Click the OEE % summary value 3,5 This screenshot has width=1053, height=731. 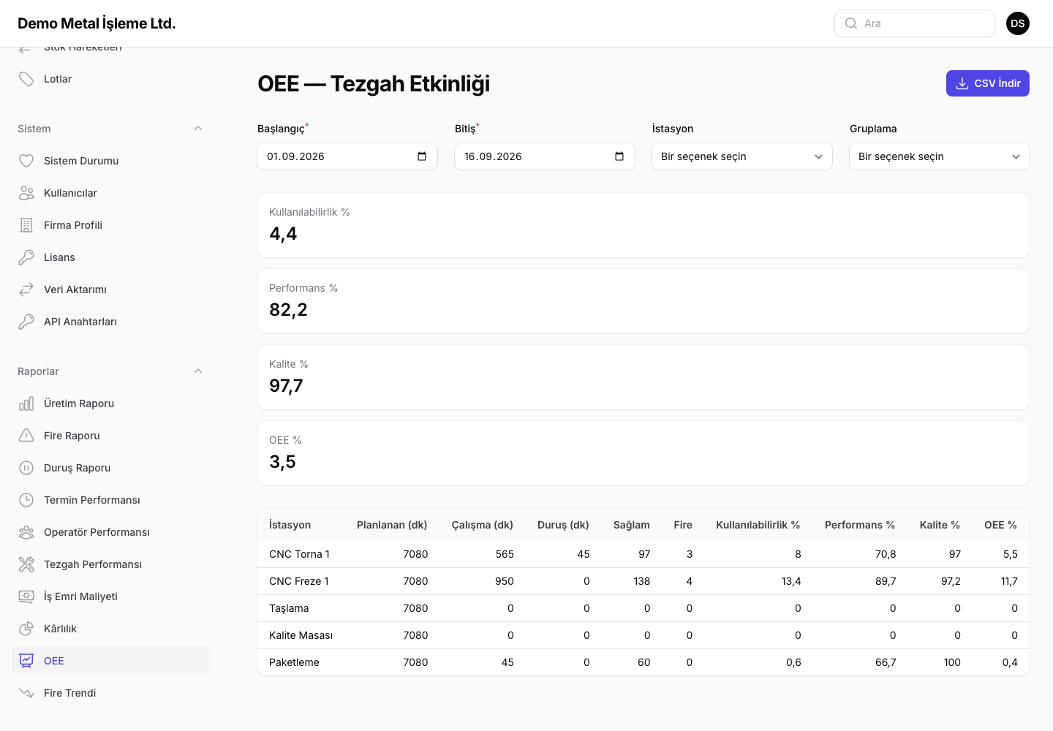[x=282, y=462]
